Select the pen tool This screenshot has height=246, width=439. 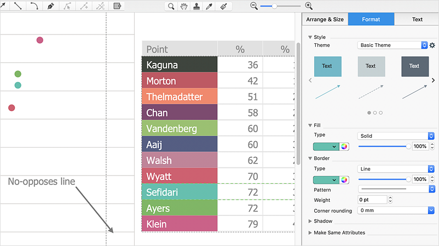[50, 6]
